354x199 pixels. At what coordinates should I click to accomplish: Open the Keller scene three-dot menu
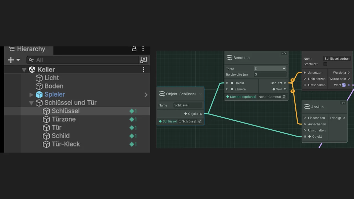[x=144, y=70]
